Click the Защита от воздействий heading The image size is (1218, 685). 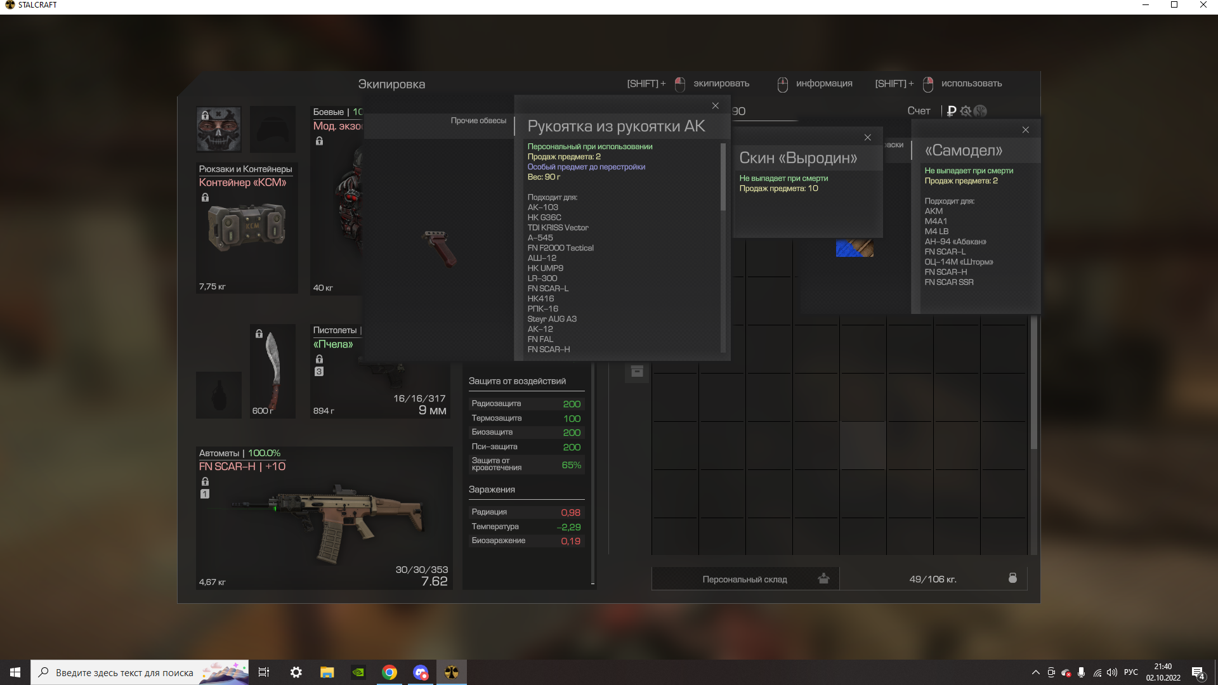[x=517, y=381]
